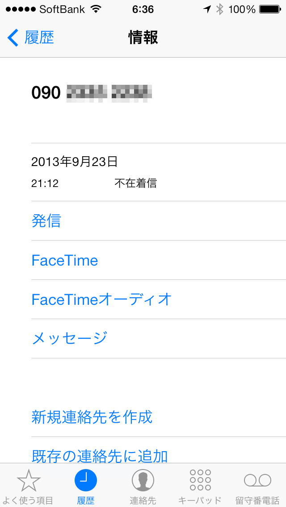The height and width of the screenshot is (507, 286).
Task: Tap the 情報 navigation title
Action: point(143,37)
